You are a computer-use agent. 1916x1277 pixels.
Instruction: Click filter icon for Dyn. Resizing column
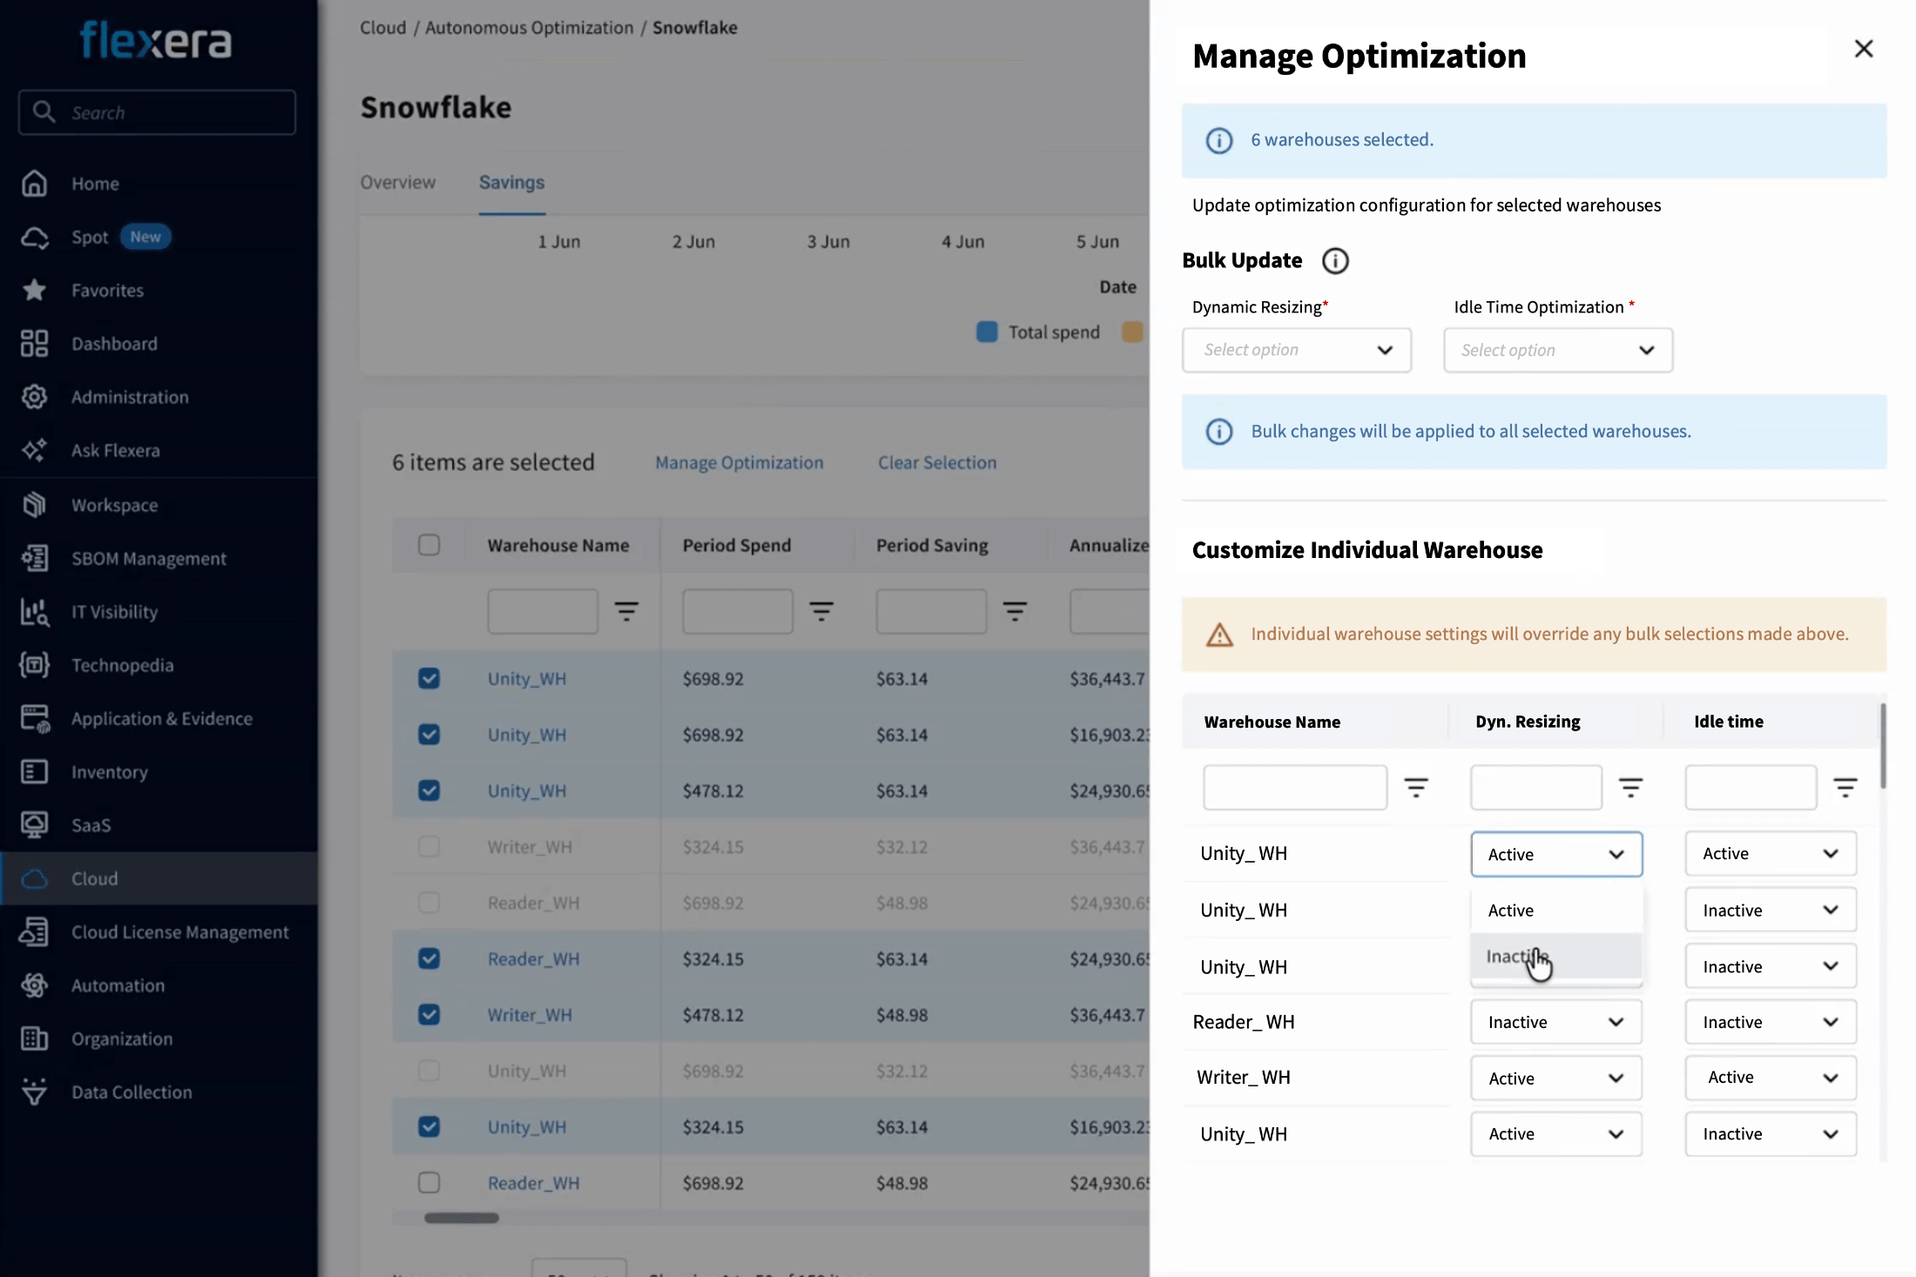[1630, 788]
